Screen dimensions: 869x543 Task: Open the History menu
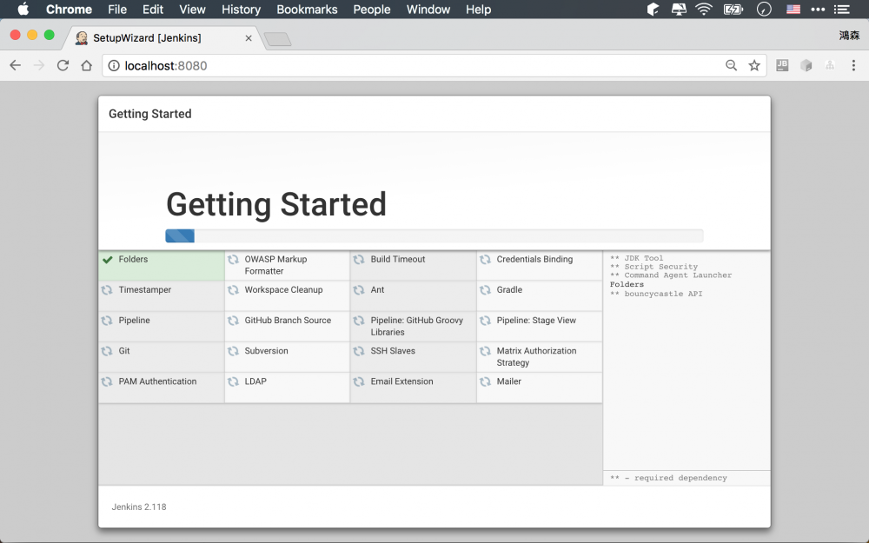click(x=241, y=10)
